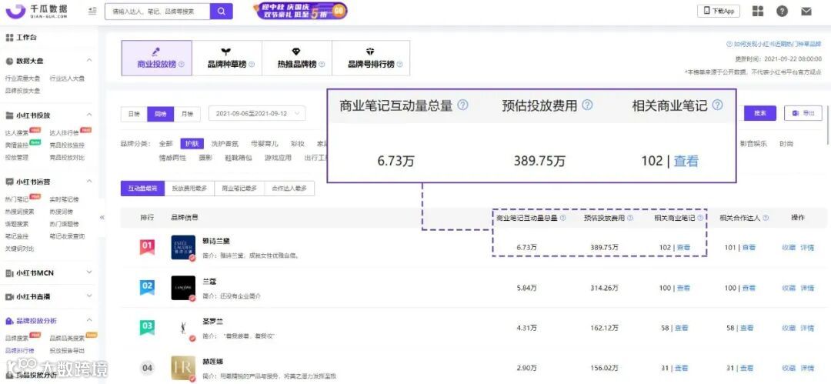Click the page vertical scrollbar
This screenshot has width=831, height=384.
click(x=829, y=125)
